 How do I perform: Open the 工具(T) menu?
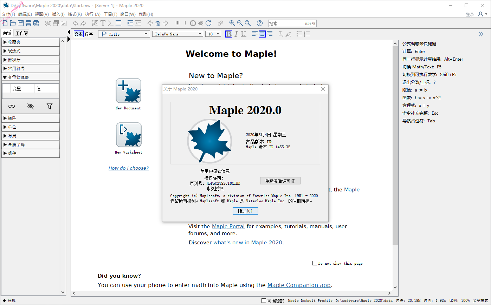(x=110, y=14)
